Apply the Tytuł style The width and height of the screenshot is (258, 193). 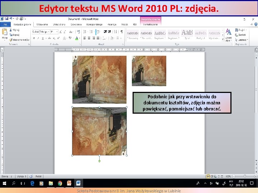187,35
